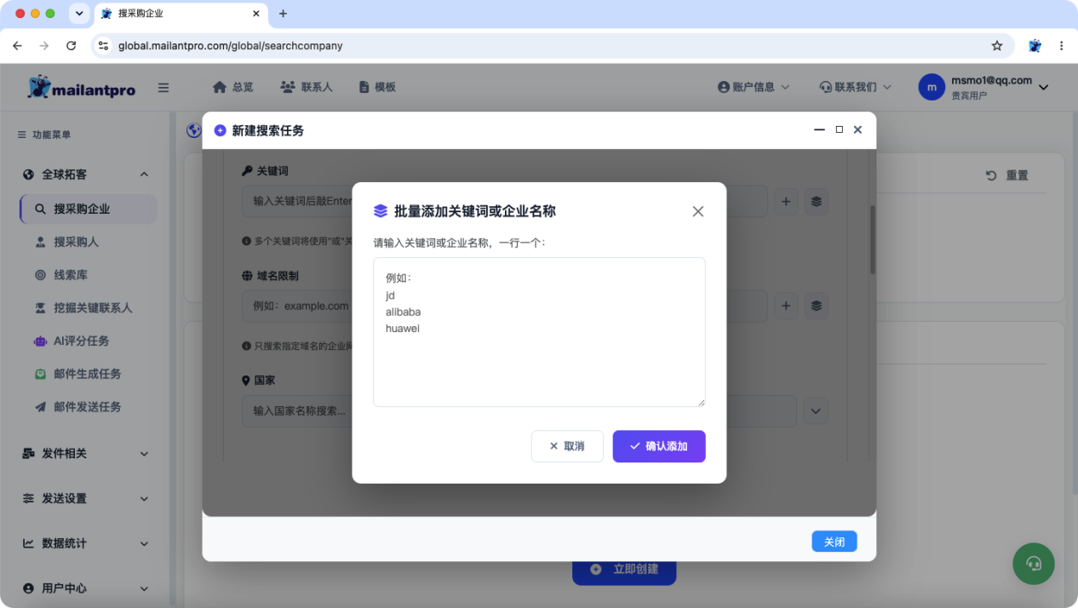Click the 重置 button

pos(1007,175)
